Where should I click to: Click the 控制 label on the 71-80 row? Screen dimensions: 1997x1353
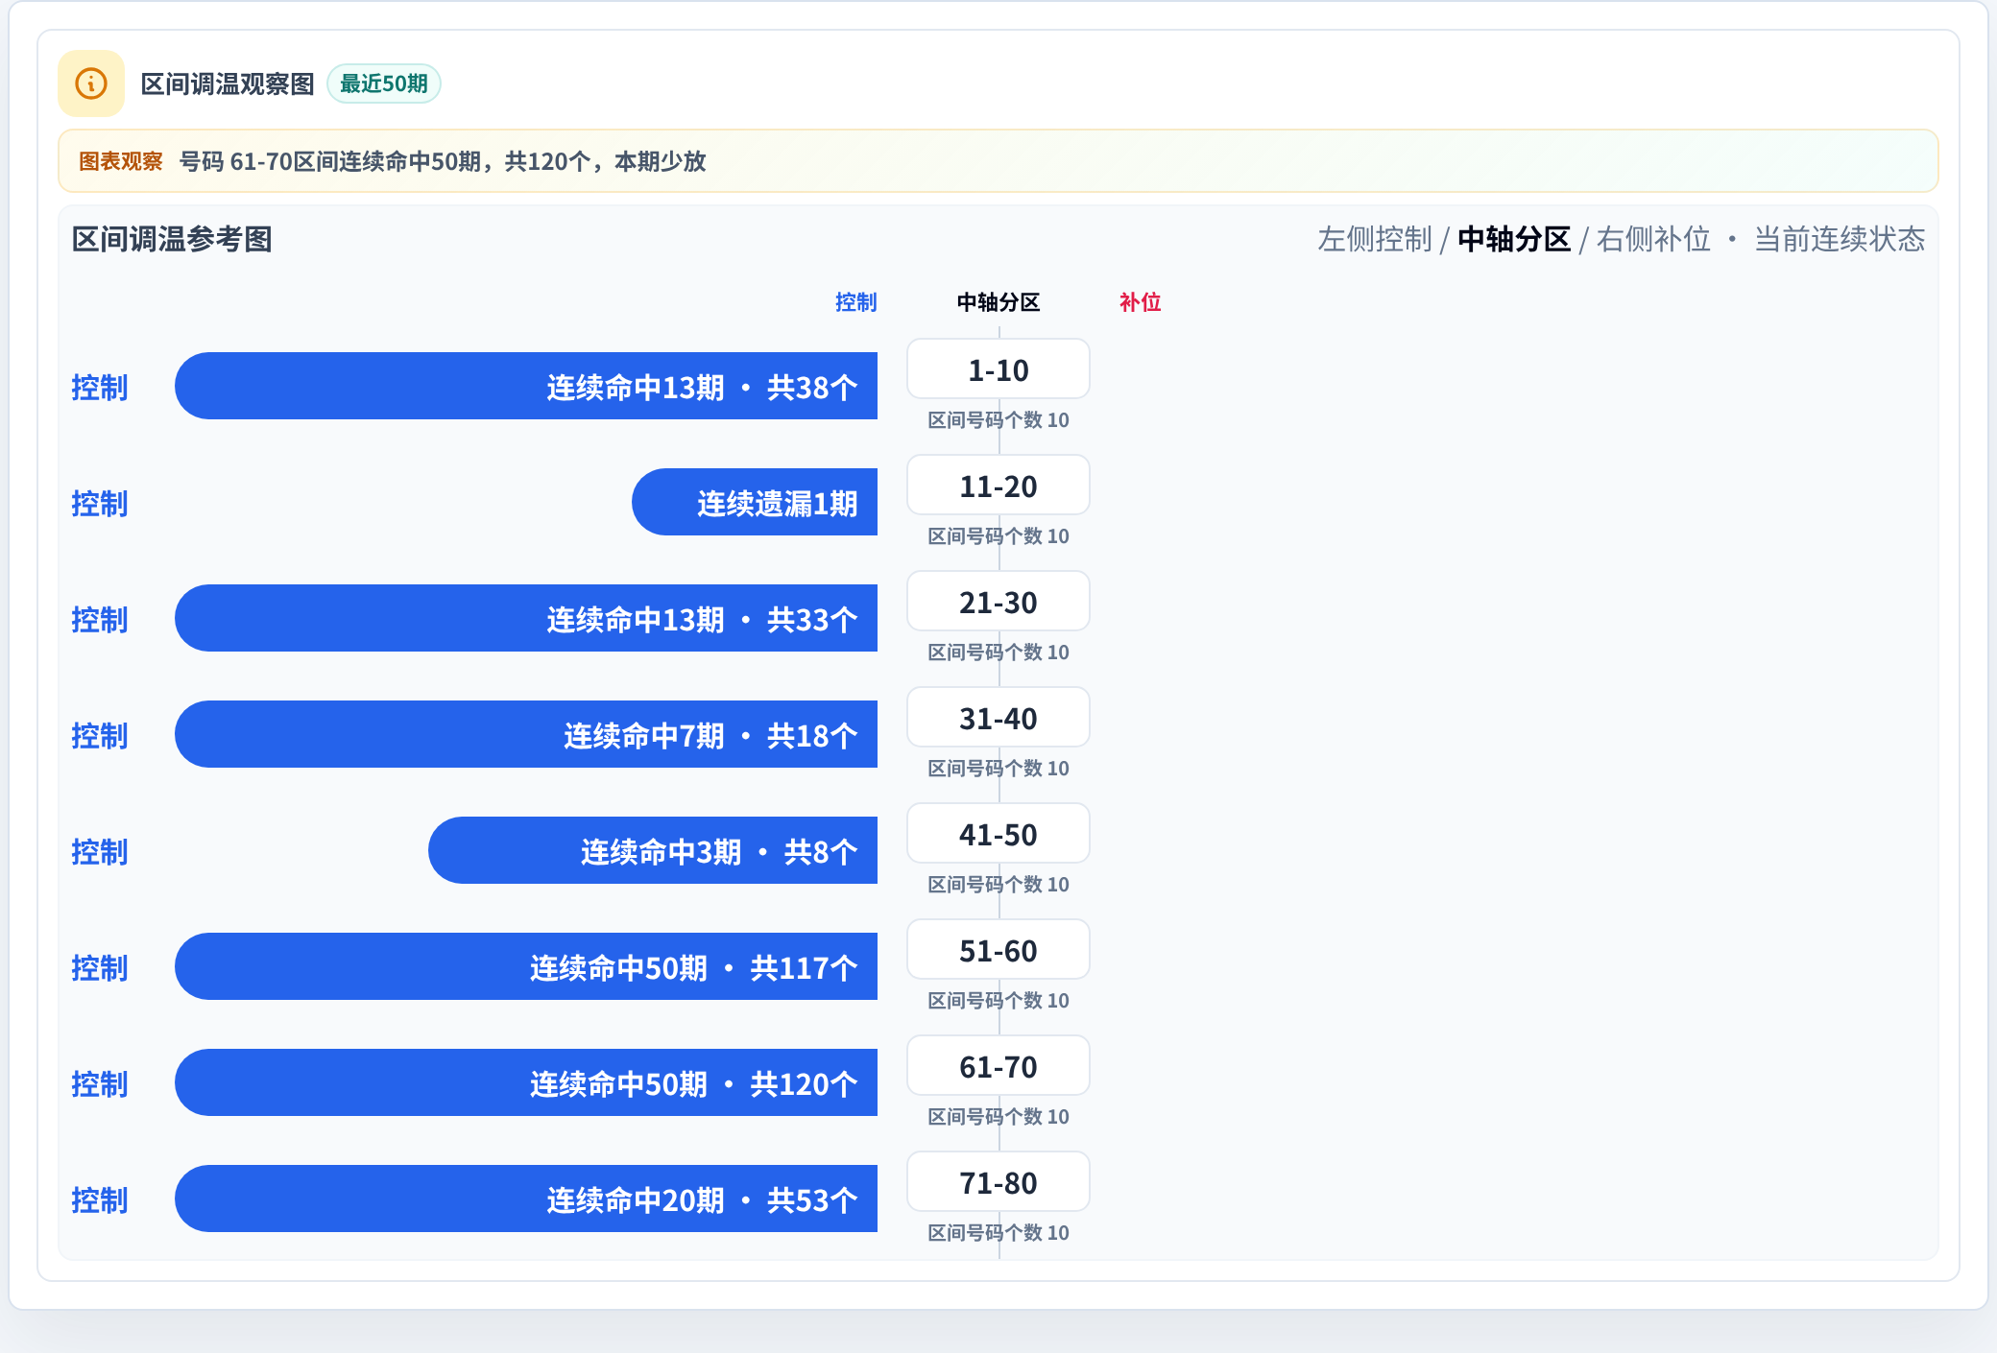[100, 1200]
